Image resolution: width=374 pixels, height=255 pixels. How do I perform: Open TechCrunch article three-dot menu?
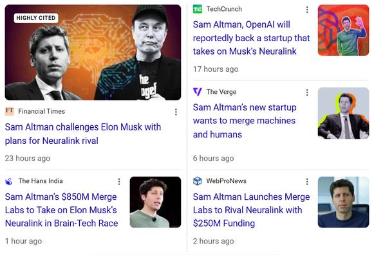pyautogui.click(x=307, y=10)
